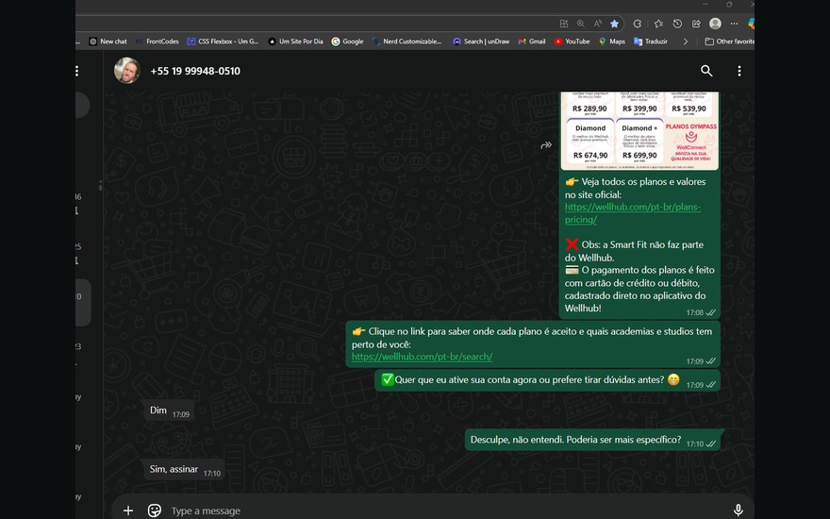Click the zoom magnifier in address bar

pyautogui.click(x=581, y=24)
